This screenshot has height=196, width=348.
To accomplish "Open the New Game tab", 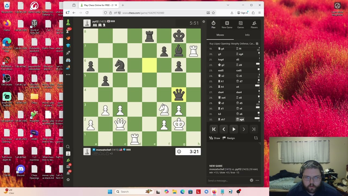I will [227, 24].
